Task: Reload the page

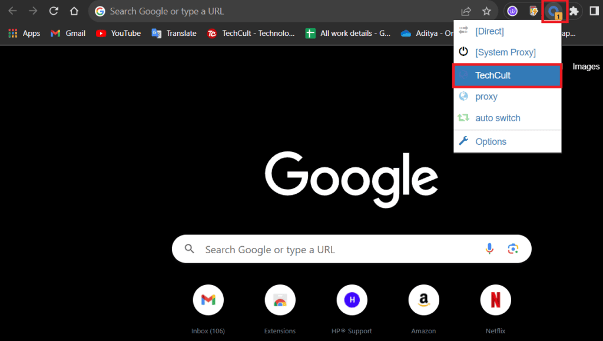Action: coord(54,11)
